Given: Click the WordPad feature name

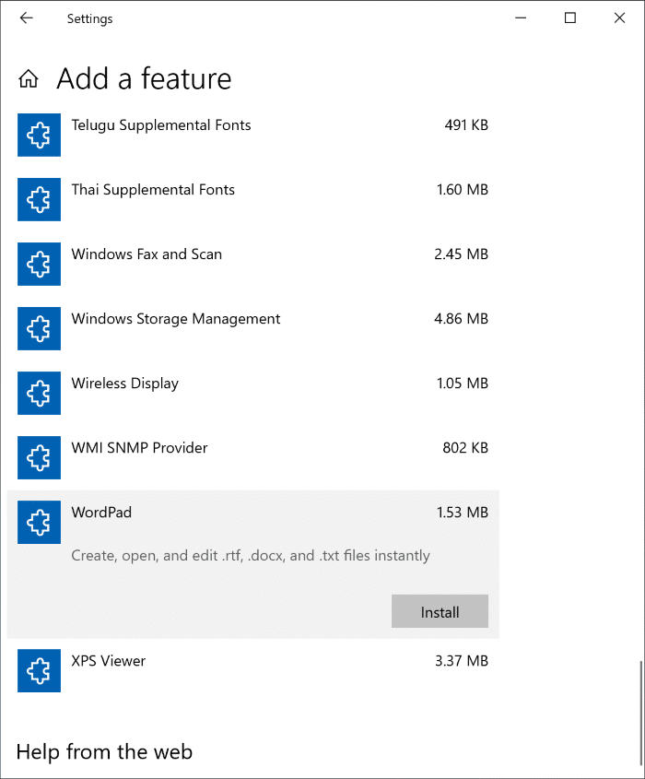Looking at the screenshot, I should pos(101,513).
